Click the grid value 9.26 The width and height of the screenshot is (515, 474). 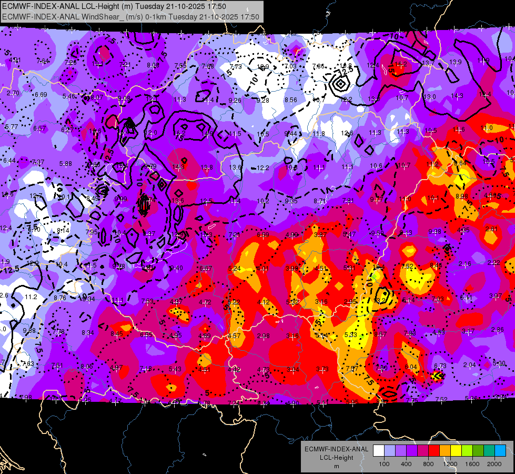point(235,100)
